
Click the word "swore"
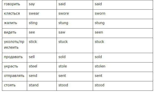point(63,13)
